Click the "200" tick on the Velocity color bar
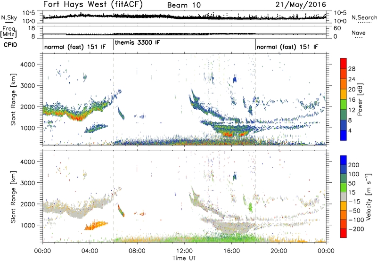377x261 pixels. pyautogui.click(x=354, y=165)
